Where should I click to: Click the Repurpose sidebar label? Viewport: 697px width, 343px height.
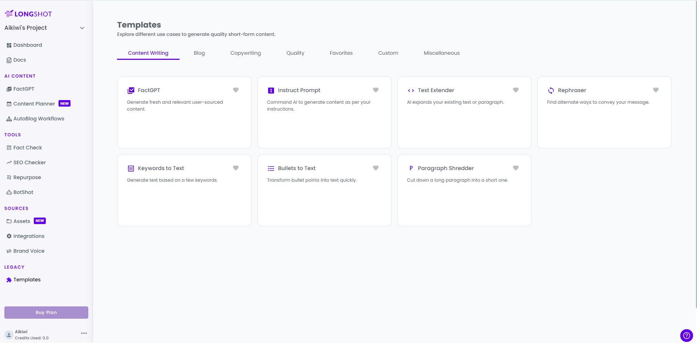pos(27,178)
